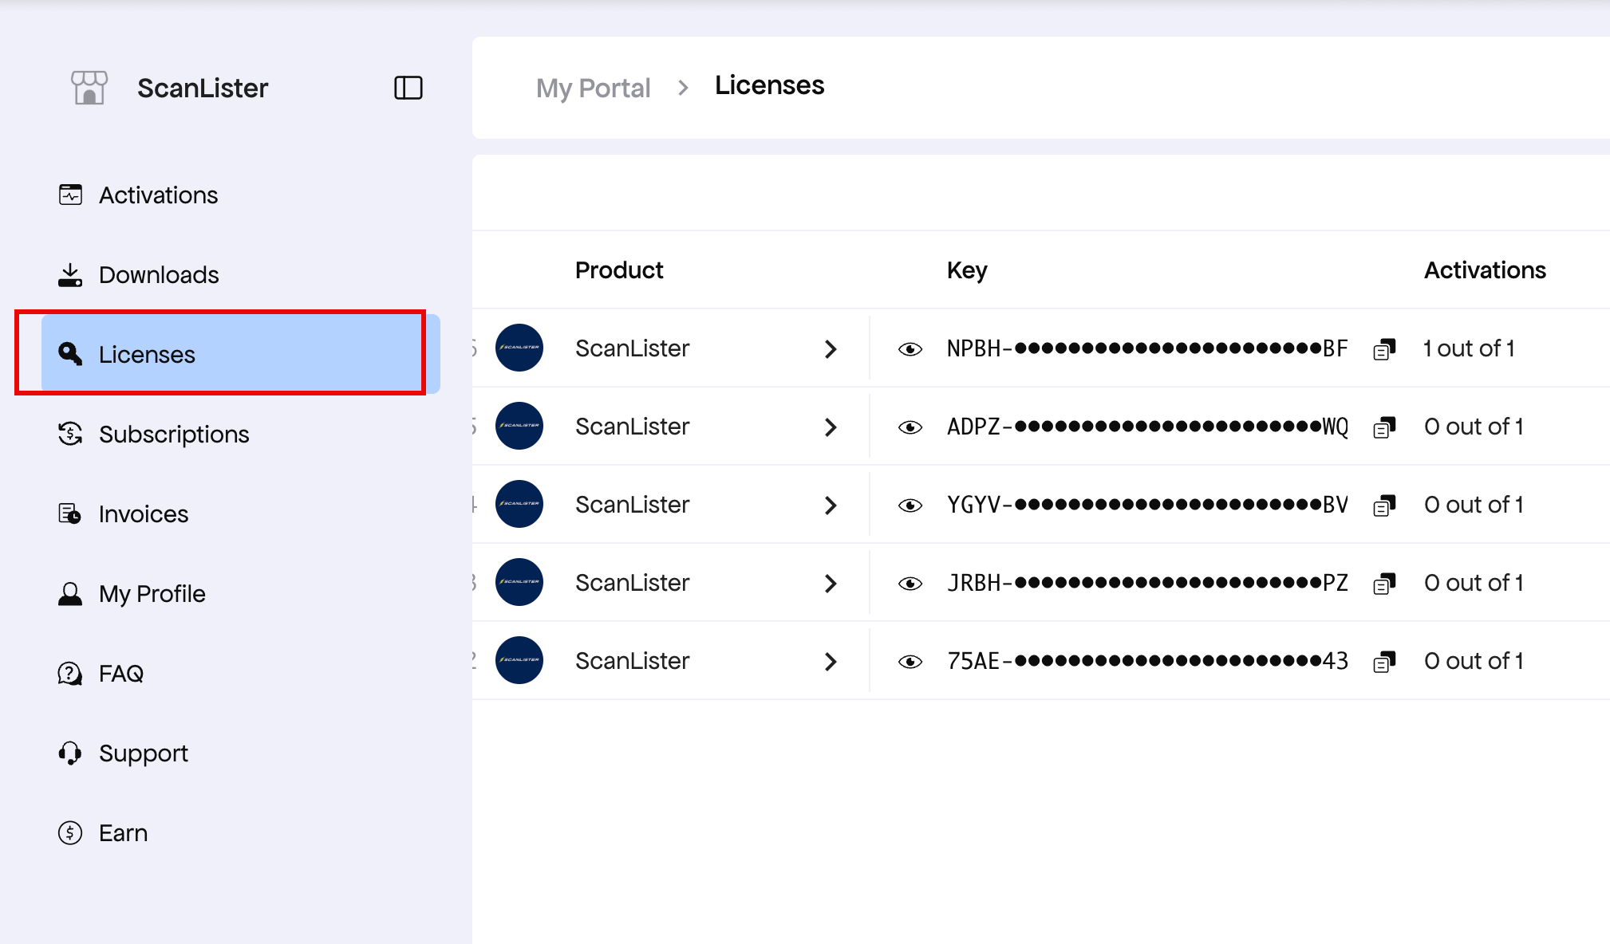
Task: Go to the Earn page
Action: 241,833
